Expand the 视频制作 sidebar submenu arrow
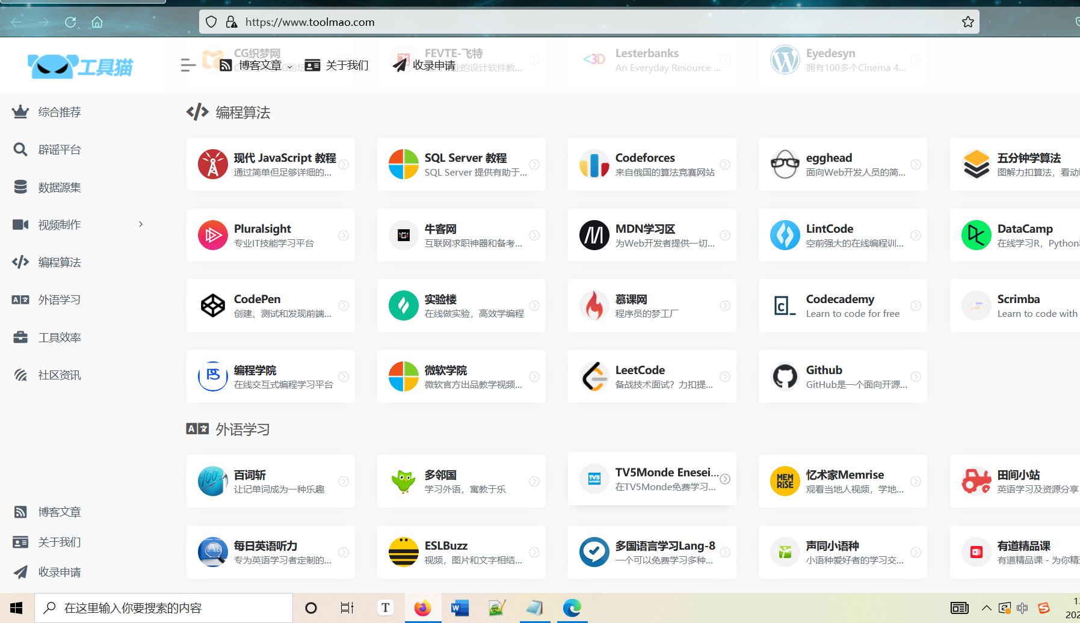1080x623 pixels. tap(141, 224)
